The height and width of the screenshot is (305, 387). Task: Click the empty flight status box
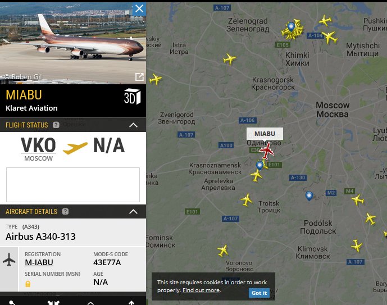[73, 185]
